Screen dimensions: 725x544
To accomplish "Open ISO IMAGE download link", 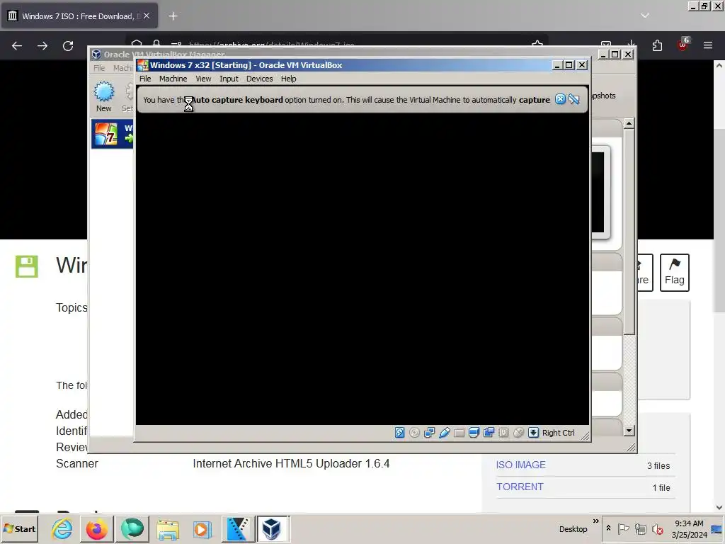I will pos(520,465).
